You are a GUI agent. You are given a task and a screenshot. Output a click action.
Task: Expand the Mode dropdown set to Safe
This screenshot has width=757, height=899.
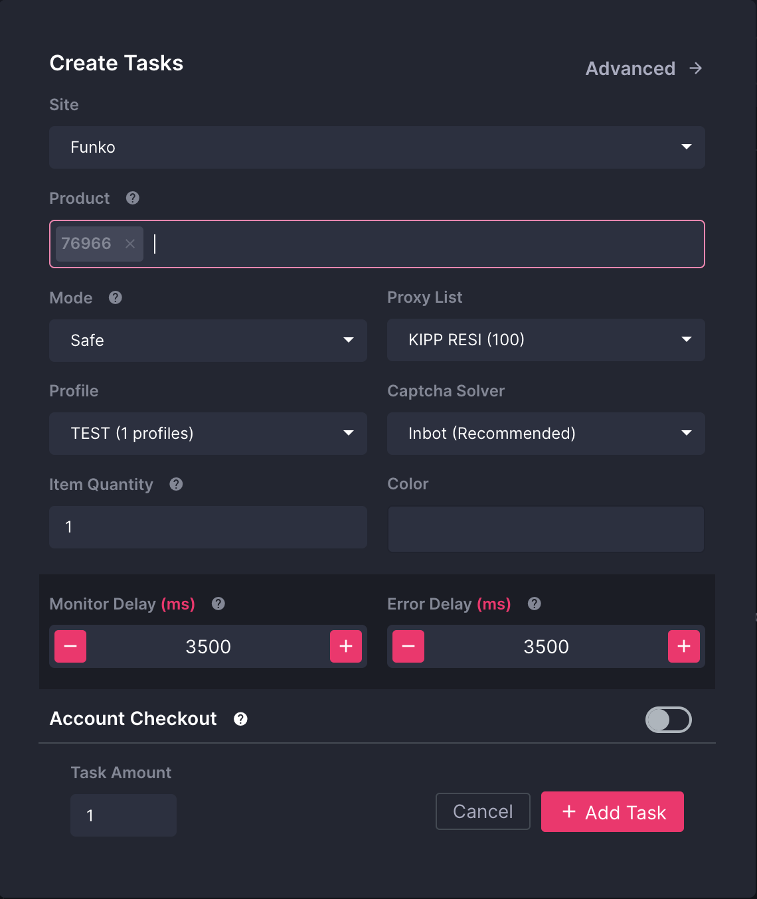(x=208, y=341)
